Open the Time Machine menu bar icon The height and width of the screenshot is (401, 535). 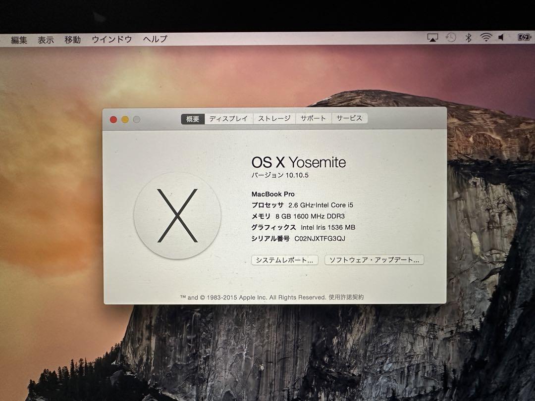451,37
